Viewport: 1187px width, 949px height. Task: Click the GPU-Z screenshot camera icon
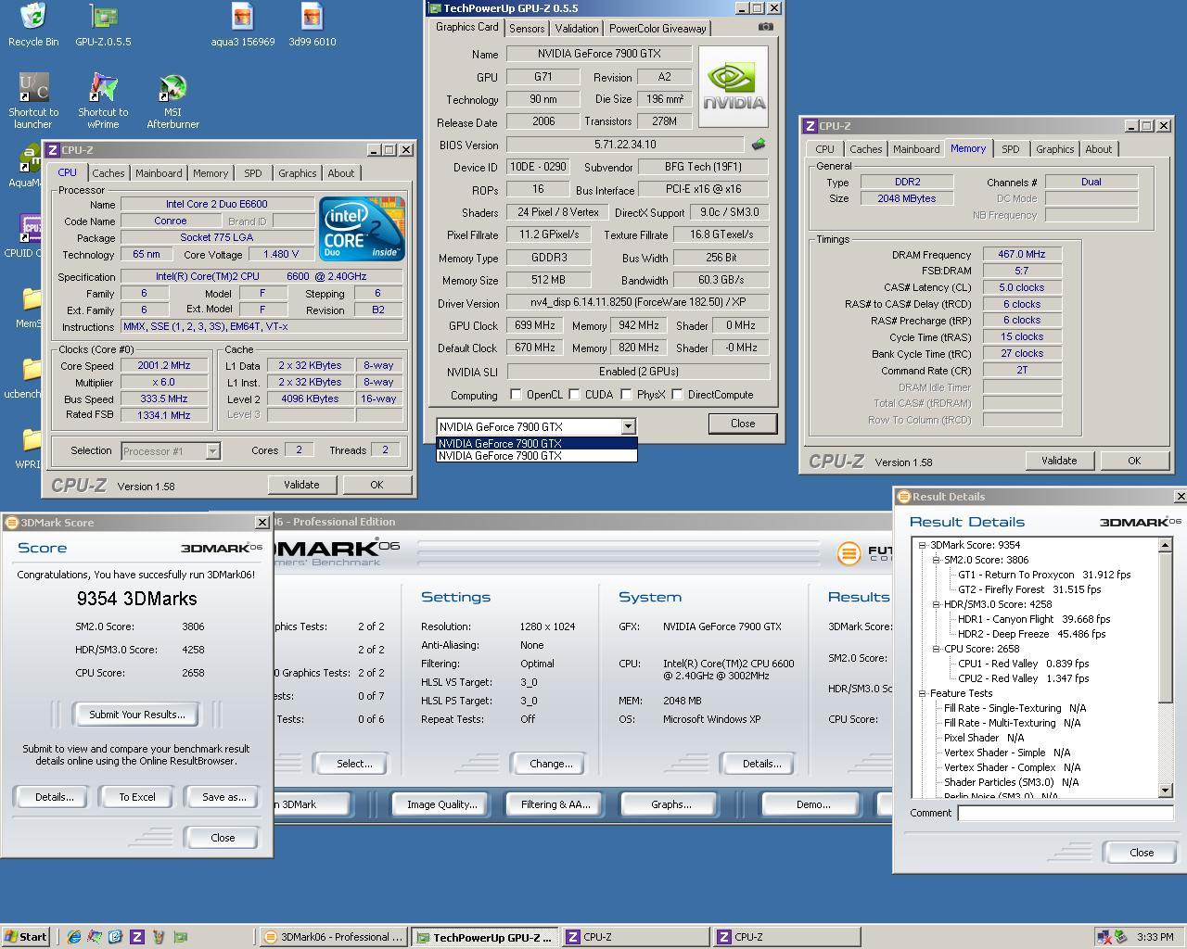pyautogui.click(x=766, y=27)
